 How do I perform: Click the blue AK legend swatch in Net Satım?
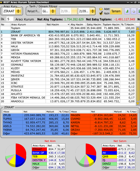click(109, 153)
